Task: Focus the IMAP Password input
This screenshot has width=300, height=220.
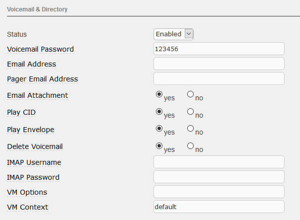Action: point(219,177)
